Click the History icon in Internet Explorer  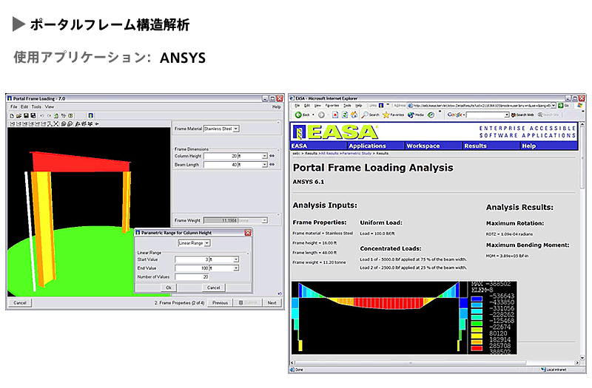pyautogui.click(x=431, y=115)
